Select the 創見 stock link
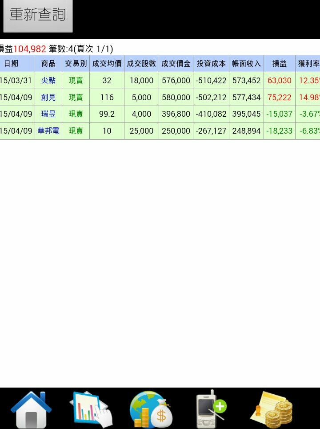This screenshot has height=429, width=320. pyautogui.click(x=48, y=98)
